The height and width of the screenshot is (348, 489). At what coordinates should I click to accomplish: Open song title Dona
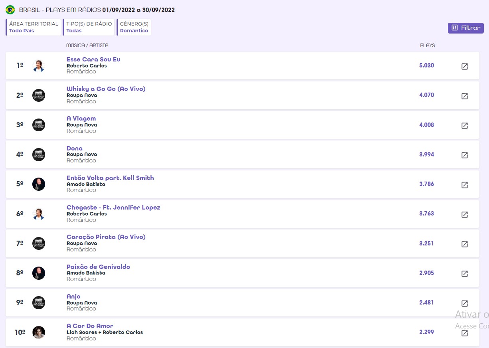(75, 148)
